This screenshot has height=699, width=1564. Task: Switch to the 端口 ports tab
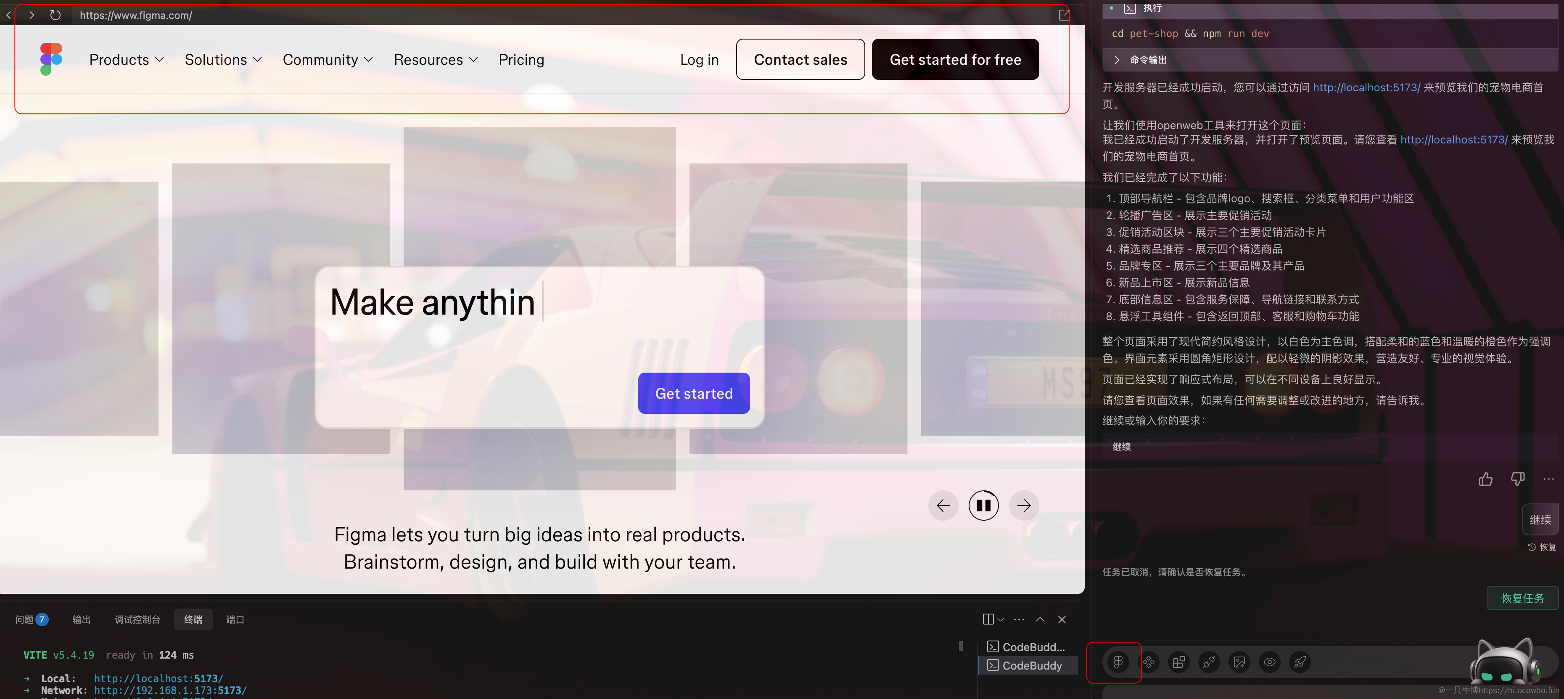coord(235,620)
